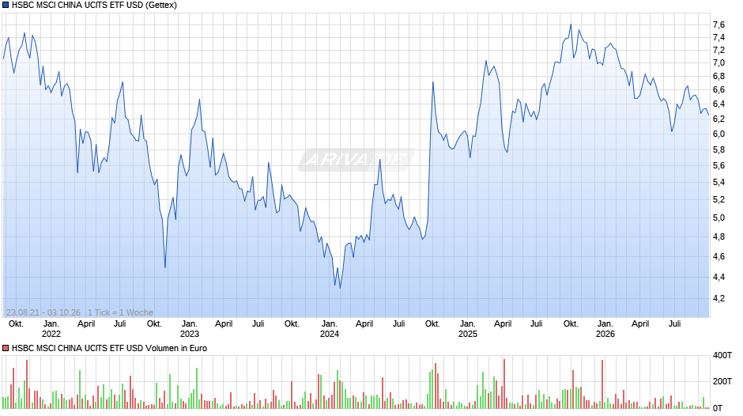Viewport: 743px width, 416px height.
Task: Click the chart title HSBC MSCI CHINA UCITS ETF USD (Gettex)
Action: coord(94,6)
